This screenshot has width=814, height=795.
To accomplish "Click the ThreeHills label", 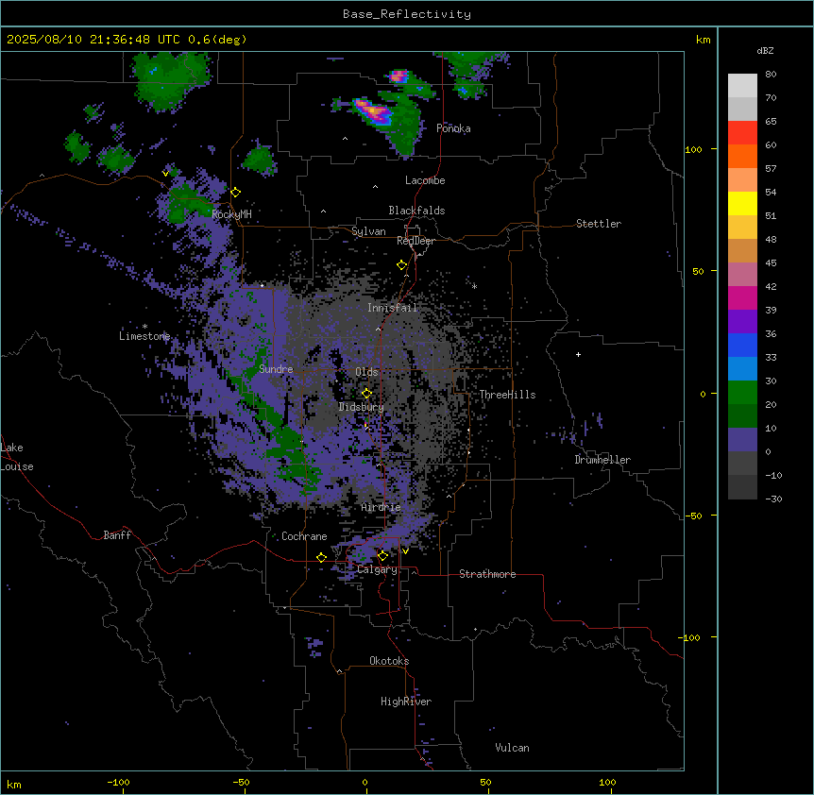I will pyautogui.click(x=508, y=395).
